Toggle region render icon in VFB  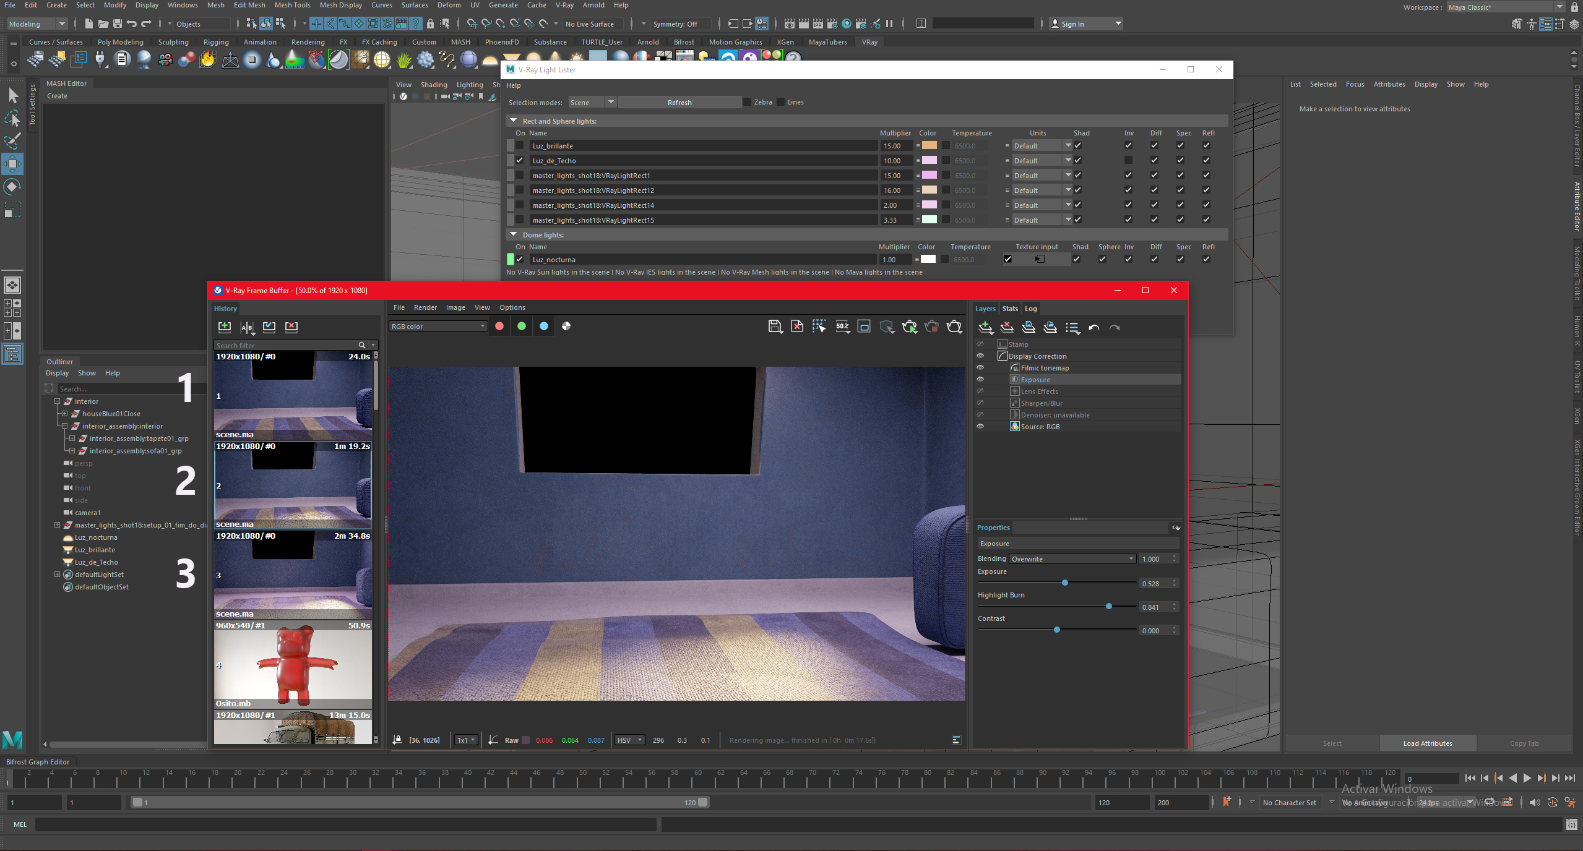tap(864, 327)
